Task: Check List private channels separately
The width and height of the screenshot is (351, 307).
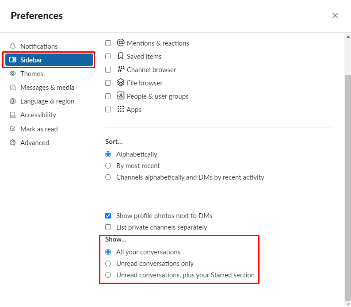Action: [x=108, y=227]
